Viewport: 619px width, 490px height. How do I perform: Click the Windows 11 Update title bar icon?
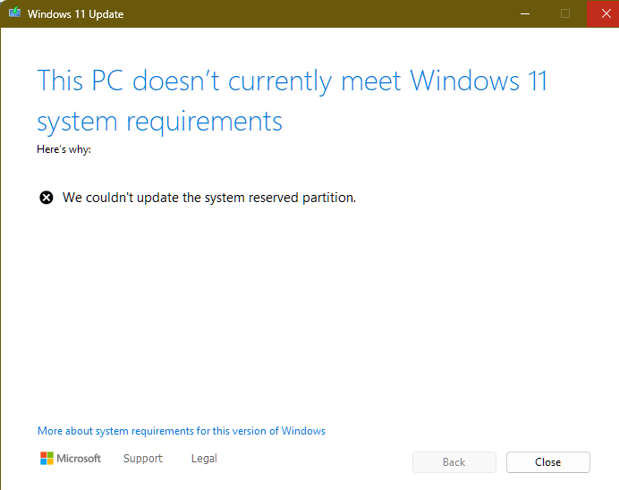click(14, 13)
